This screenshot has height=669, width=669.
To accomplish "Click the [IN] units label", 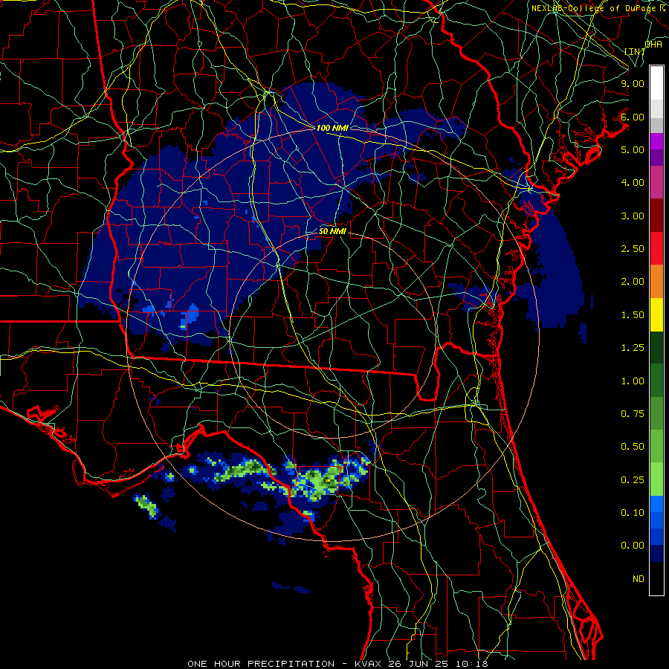I will coord(635,51).
